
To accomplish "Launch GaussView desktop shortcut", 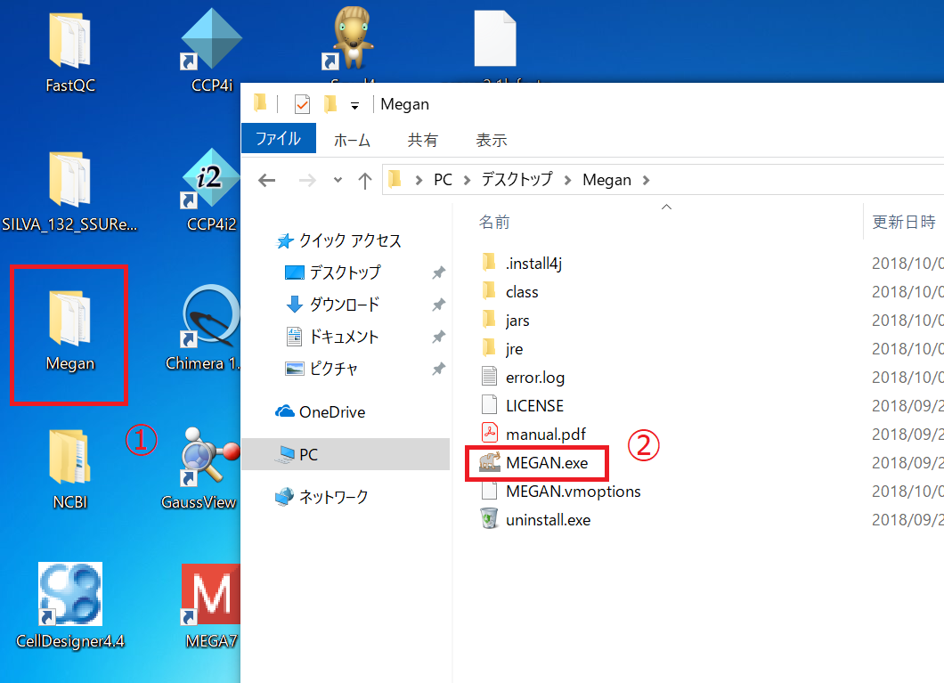I will [199, 468].
